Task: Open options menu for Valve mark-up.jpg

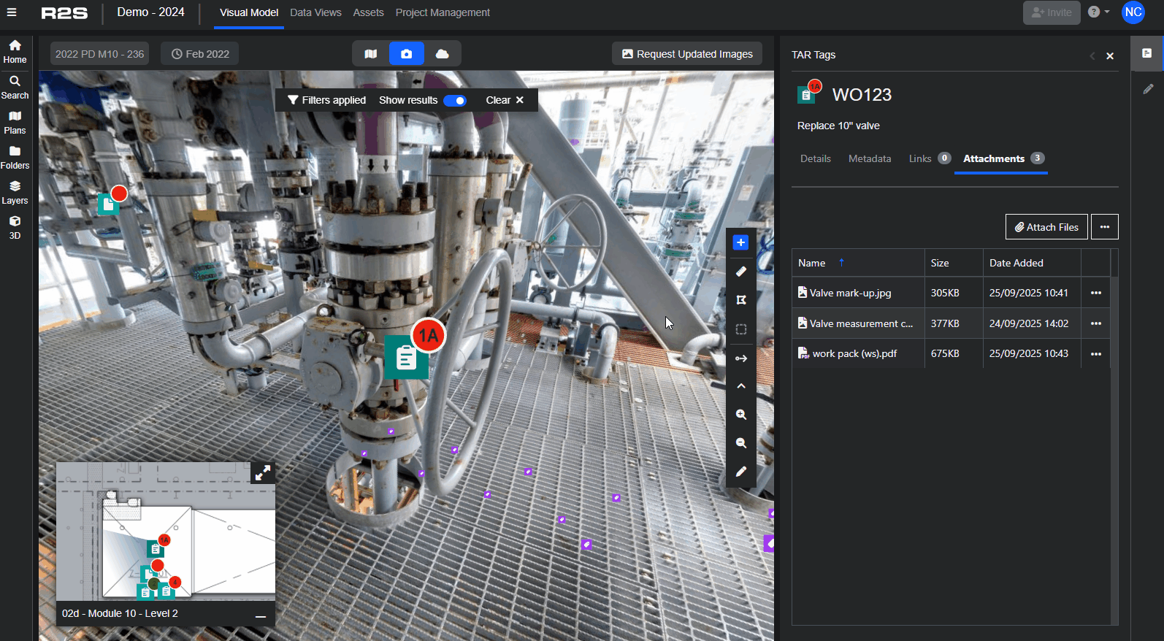Action: [1095, 293]
